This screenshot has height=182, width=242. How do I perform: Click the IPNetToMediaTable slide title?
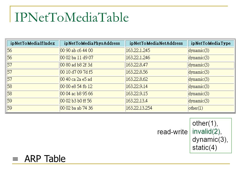[72, 17]
